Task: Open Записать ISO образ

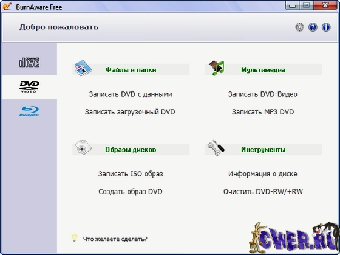Action: pos(131,174)
